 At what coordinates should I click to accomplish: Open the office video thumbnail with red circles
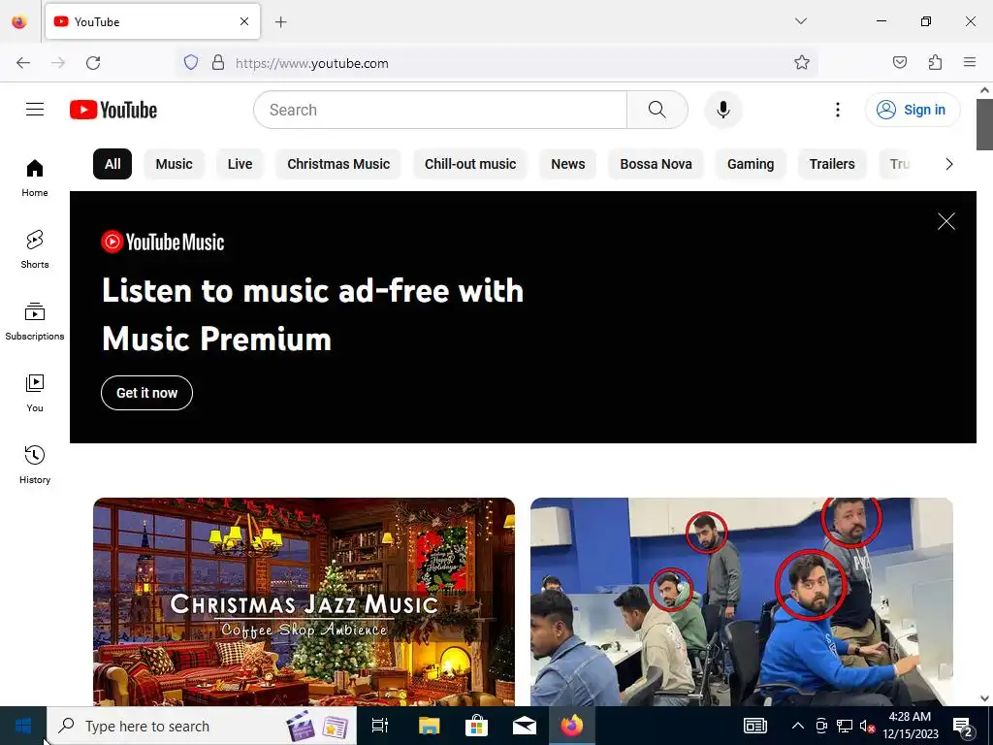pyautogui.click(x=742, y=601)
